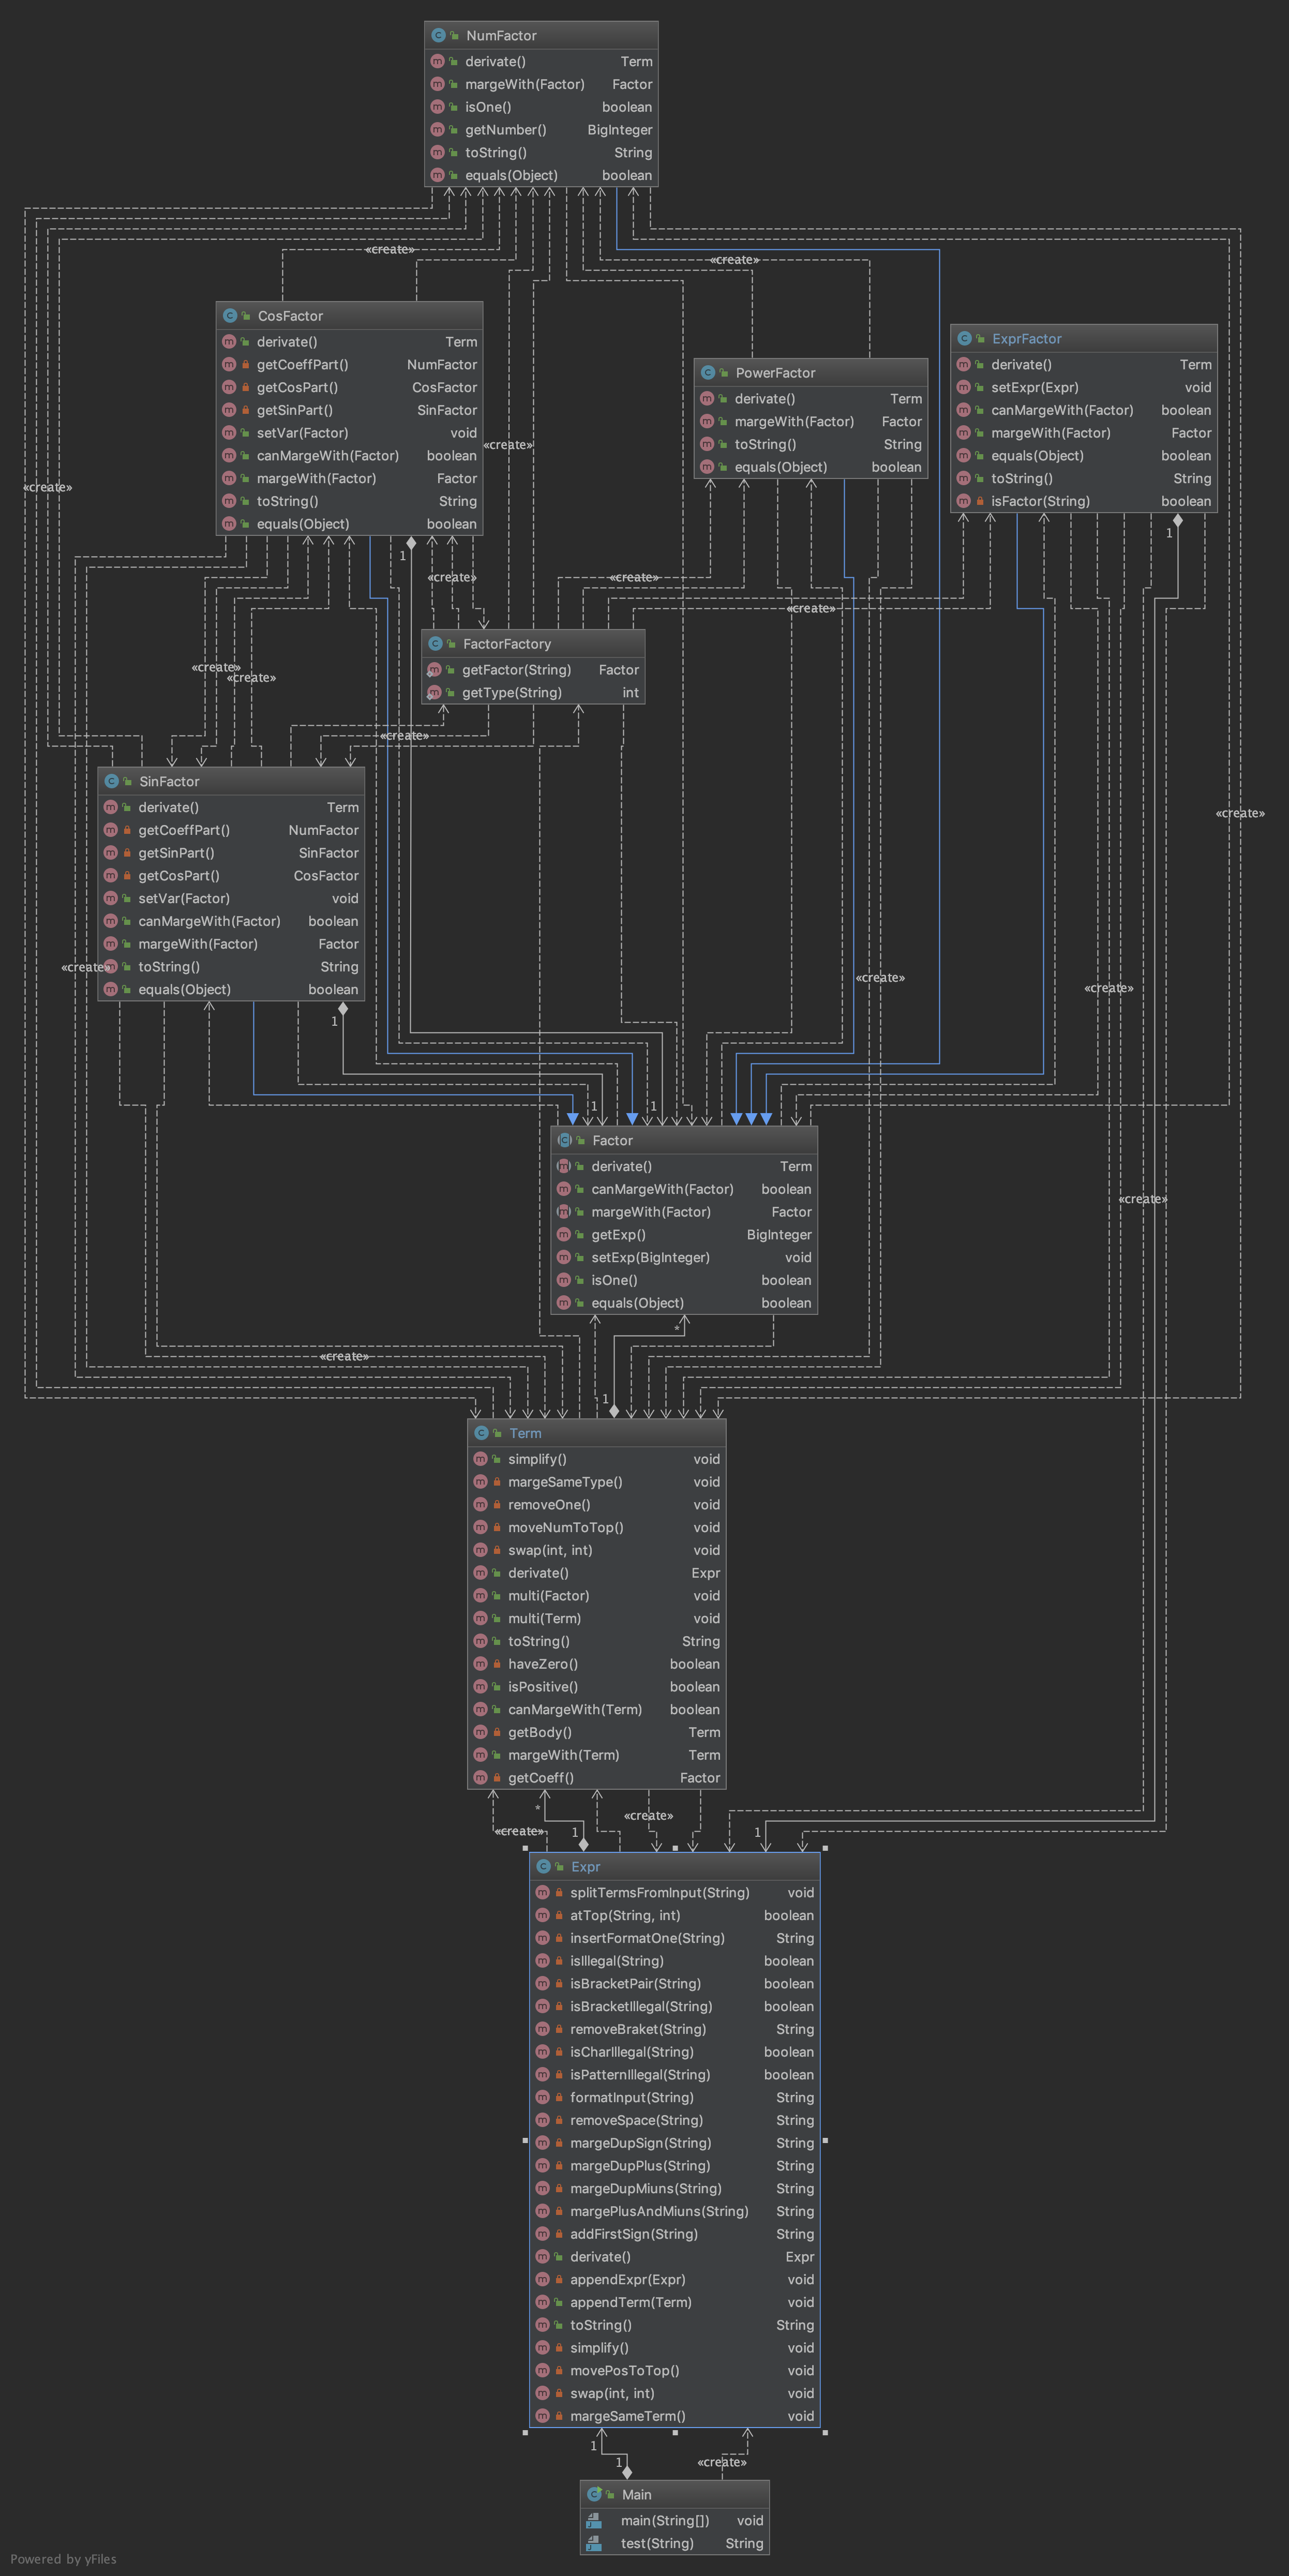1289x2576 pixels.
Task: Select getFactor(String) in FactorFactory
Action: click(x=516, y=670)
